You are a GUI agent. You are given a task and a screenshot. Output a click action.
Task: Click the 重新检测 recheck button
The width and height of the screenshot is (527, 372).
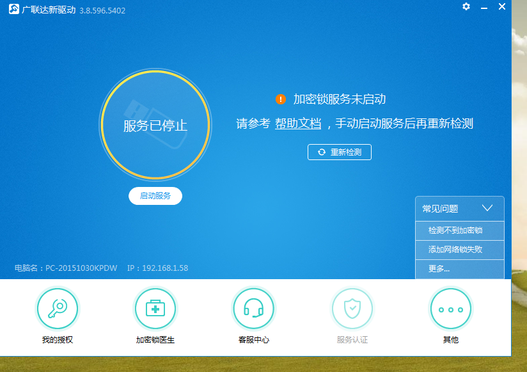pyautogui.click(x=340, y=152)
